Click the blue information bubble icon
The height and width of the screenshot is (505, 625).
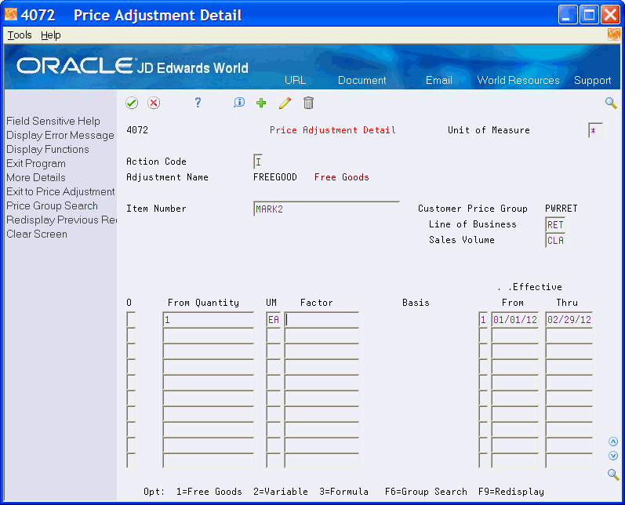pyautogui.click(x=238, y=103)
